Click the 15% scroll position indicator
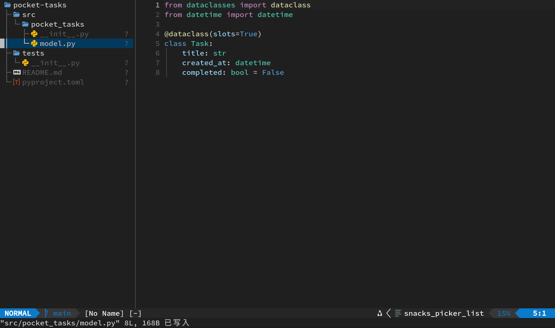The height and width of the screenshot is (328, 555). point(504,314)
